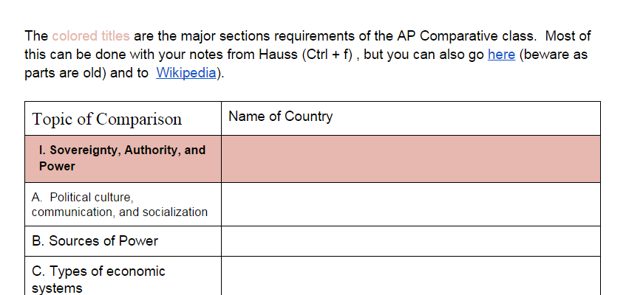The image size is (626, 295).
Task: Click the word 'Power' under Sovereignty heading
Action: (57, 166)
